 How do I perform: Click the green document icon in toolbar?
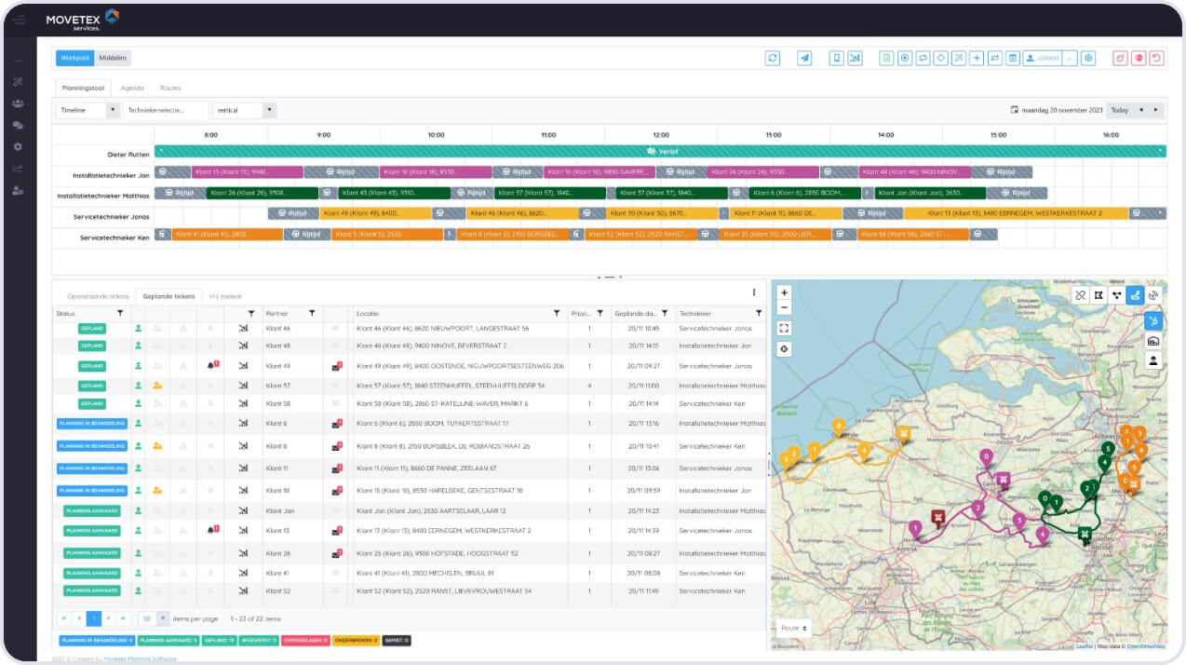[886, 58]
